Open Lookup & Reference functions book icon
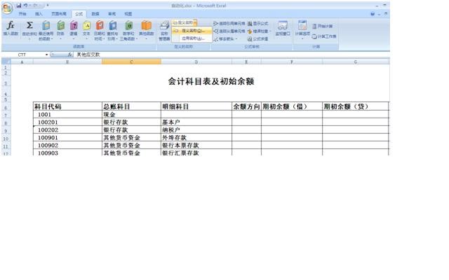The image size is (449, 280). [112, 25]
